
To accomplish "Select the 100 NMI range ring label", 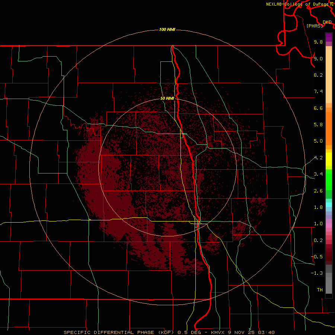I will [x=167, y=29].
